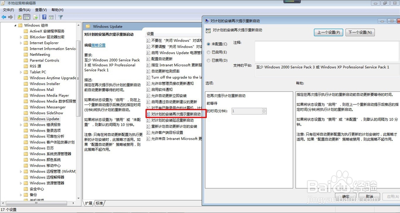Expand the Windows 错误报告 node
Viewport: 400px width, 213px height.
pyautogui.click(x=21, y=125)
